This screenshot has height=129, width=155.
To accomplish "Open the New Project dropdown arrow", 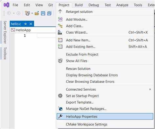I will [32, 13].
